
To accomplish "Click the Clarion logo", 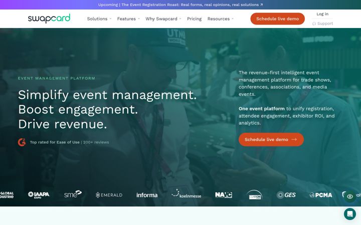I will [254, 194].
